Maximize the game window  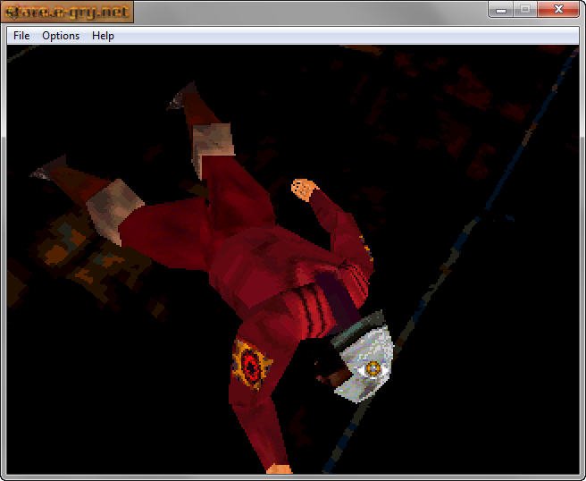tap(525, 9)
